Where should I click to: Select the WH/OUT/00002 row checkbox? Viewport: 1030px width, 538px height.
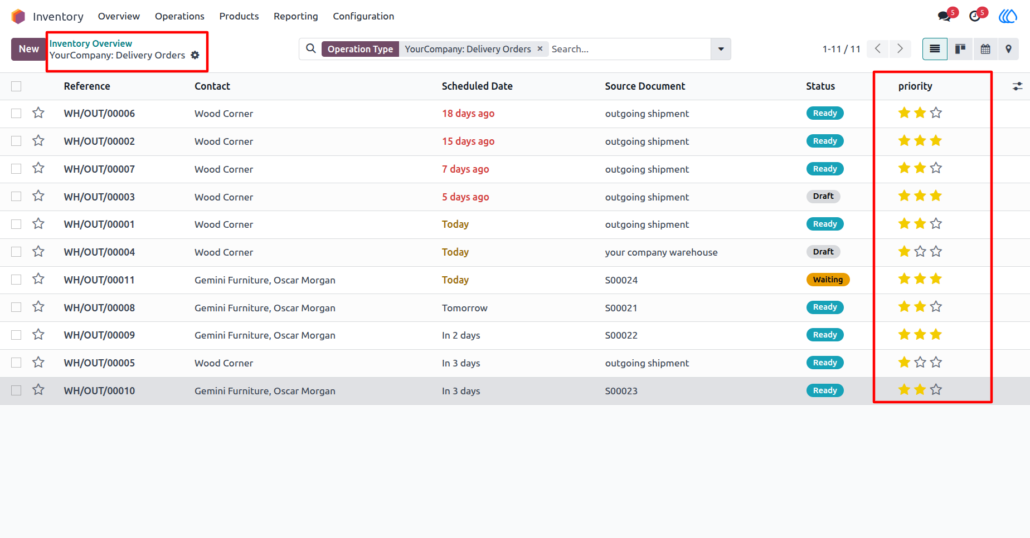pyautogui.click(x=16, y=141)
